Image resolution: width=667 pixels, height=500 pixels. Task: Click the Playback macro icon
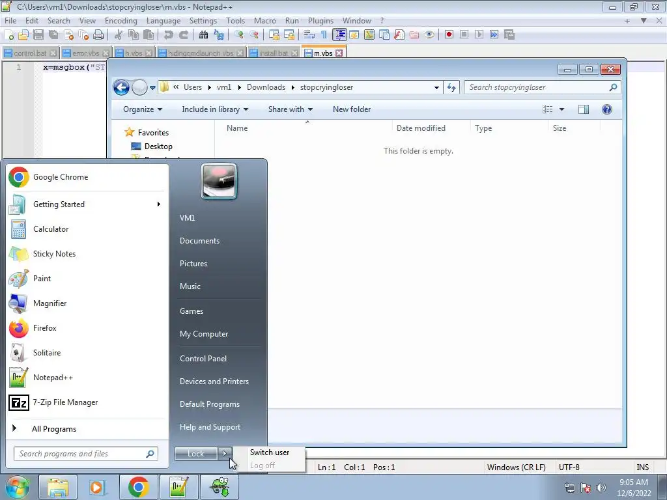(x=479, y=35)
